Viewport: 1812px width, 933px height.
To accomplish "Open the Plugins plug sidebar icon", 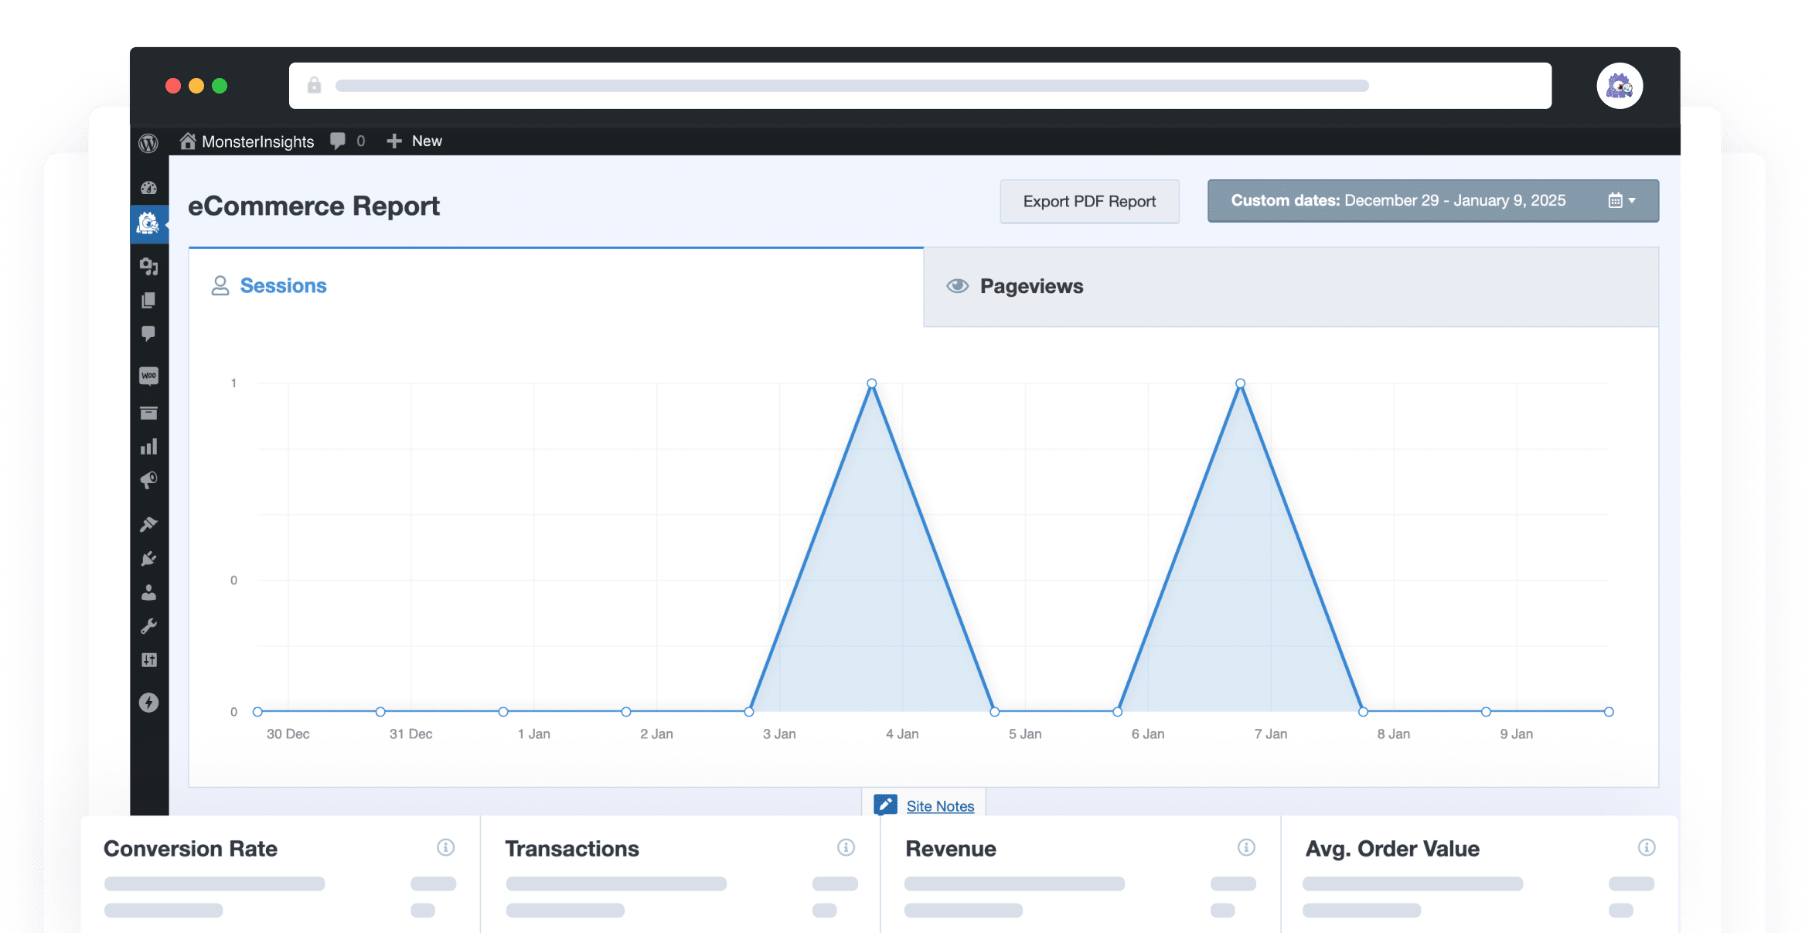I will click(x=148, y=559).
